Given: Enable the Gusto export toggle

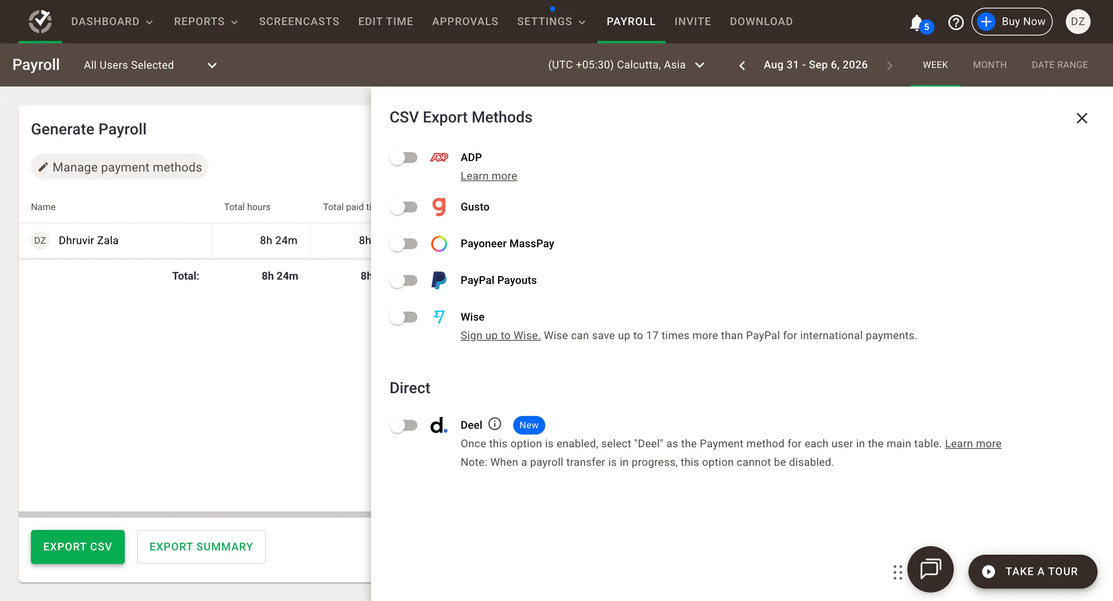Looking at the screenshot, I should (403, 207).
